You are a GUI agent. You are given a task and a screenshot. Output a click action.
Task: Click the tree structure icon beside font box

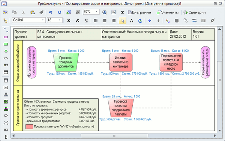tap(6, 21)
